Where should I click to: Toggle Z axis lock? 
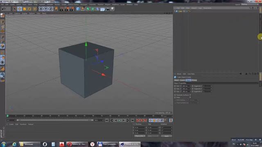click(51, 9)
